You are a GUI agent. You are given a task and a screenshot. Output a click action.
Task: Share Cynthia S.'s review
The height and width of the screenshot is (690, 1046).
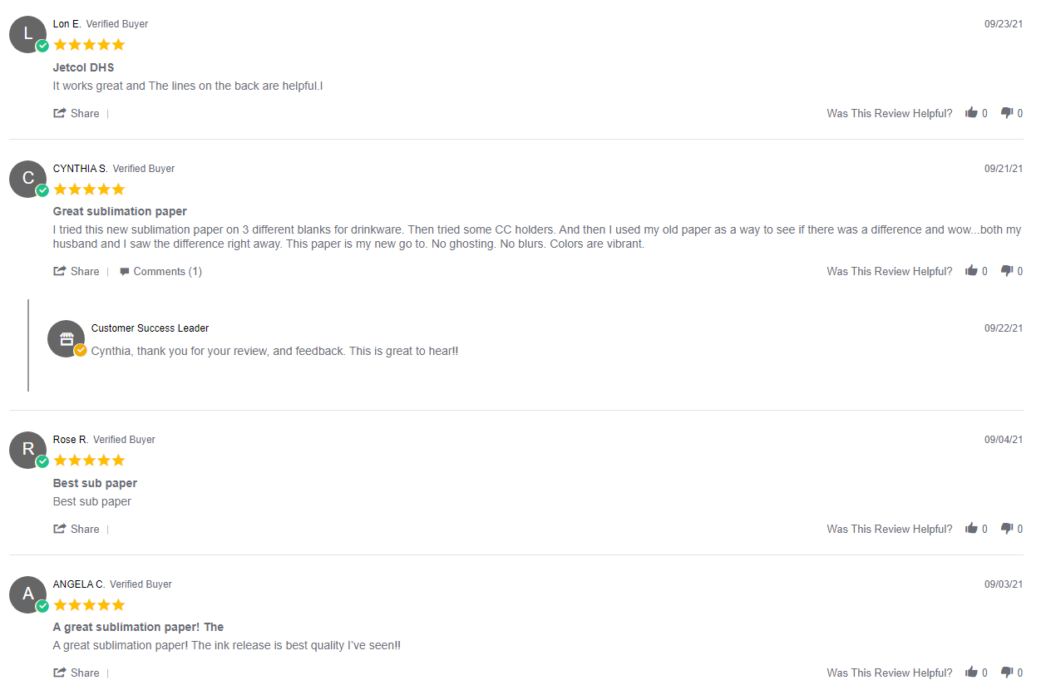[76, 271]
